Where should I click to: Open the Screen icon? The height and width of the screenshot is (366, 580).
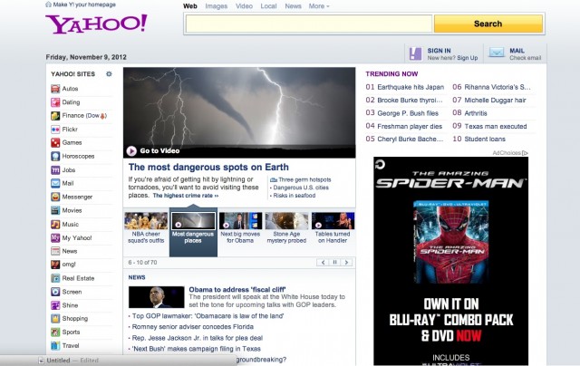(x=55, y=292)
